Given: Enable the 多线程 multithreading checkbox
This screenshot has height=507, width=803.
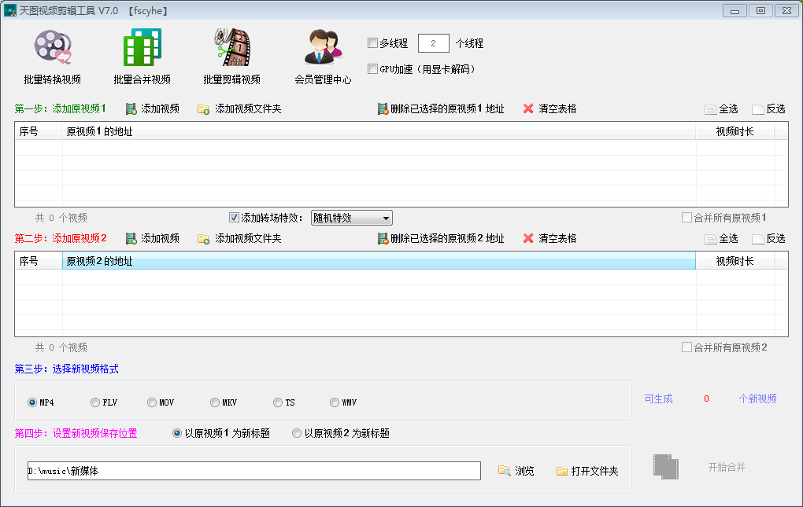Looking at the screenshot, I should (x=372, y=43).
